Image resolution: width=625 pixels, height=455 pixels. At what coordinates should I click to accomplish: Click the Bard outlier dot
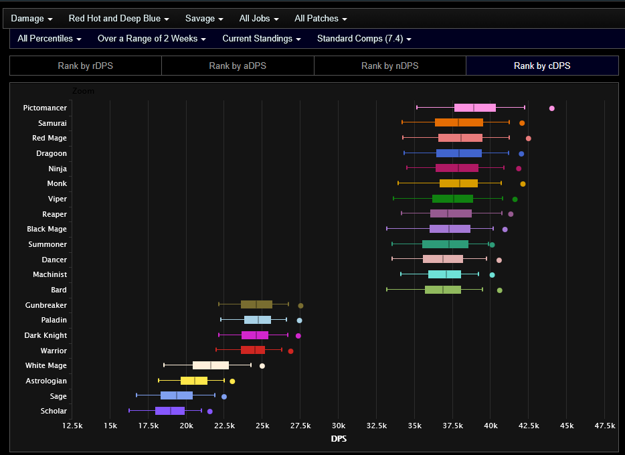click(499, 290)
